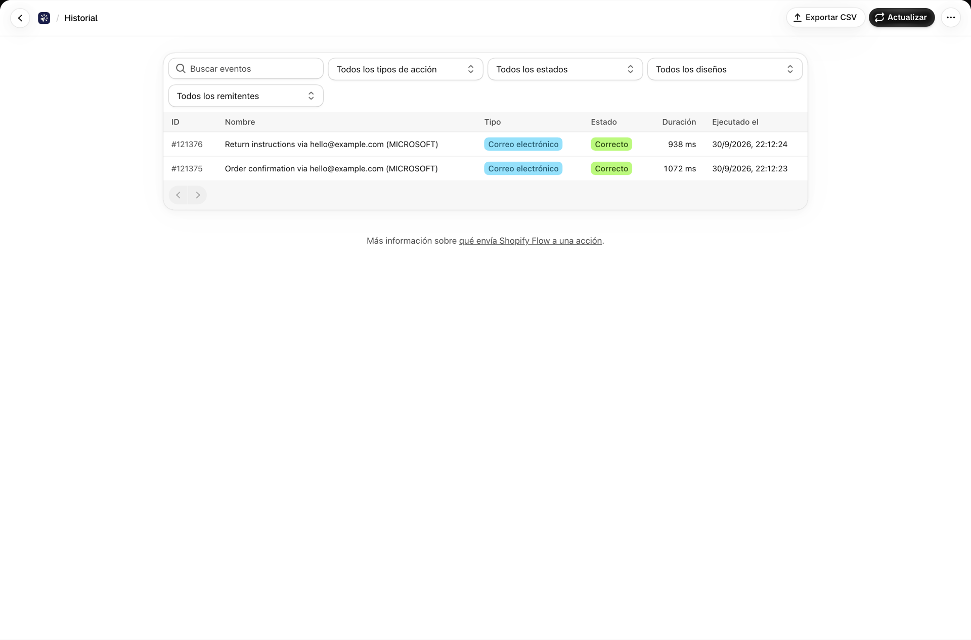The height and width of the screenshot is (640, 971).
Task: Click Correo electrónico badge in row #121375
Action: tap(523, 169)
